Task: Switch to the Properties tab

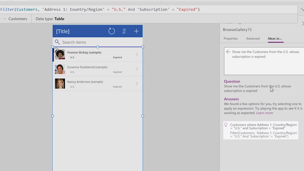Action: (x=231, y=38)
